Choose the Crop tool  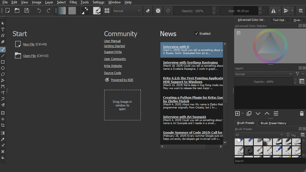coord(3,125)
